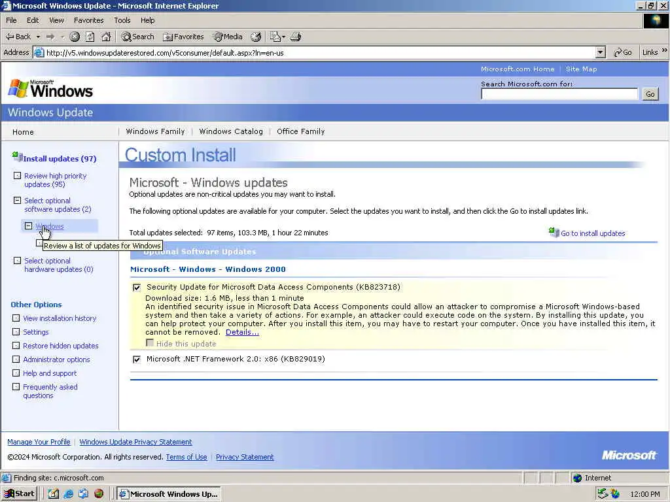Open the File menu
The image size is (670, 502).
[11, 20]
